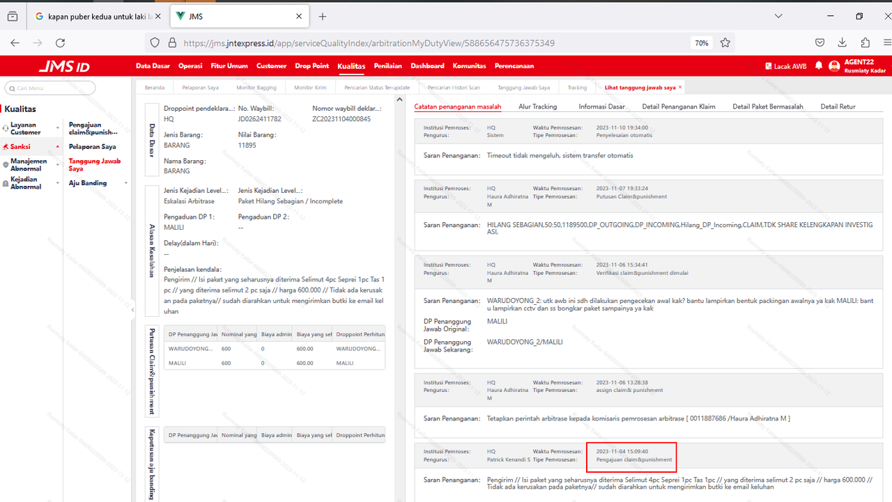Click the notification bell icon

point(818,66)
